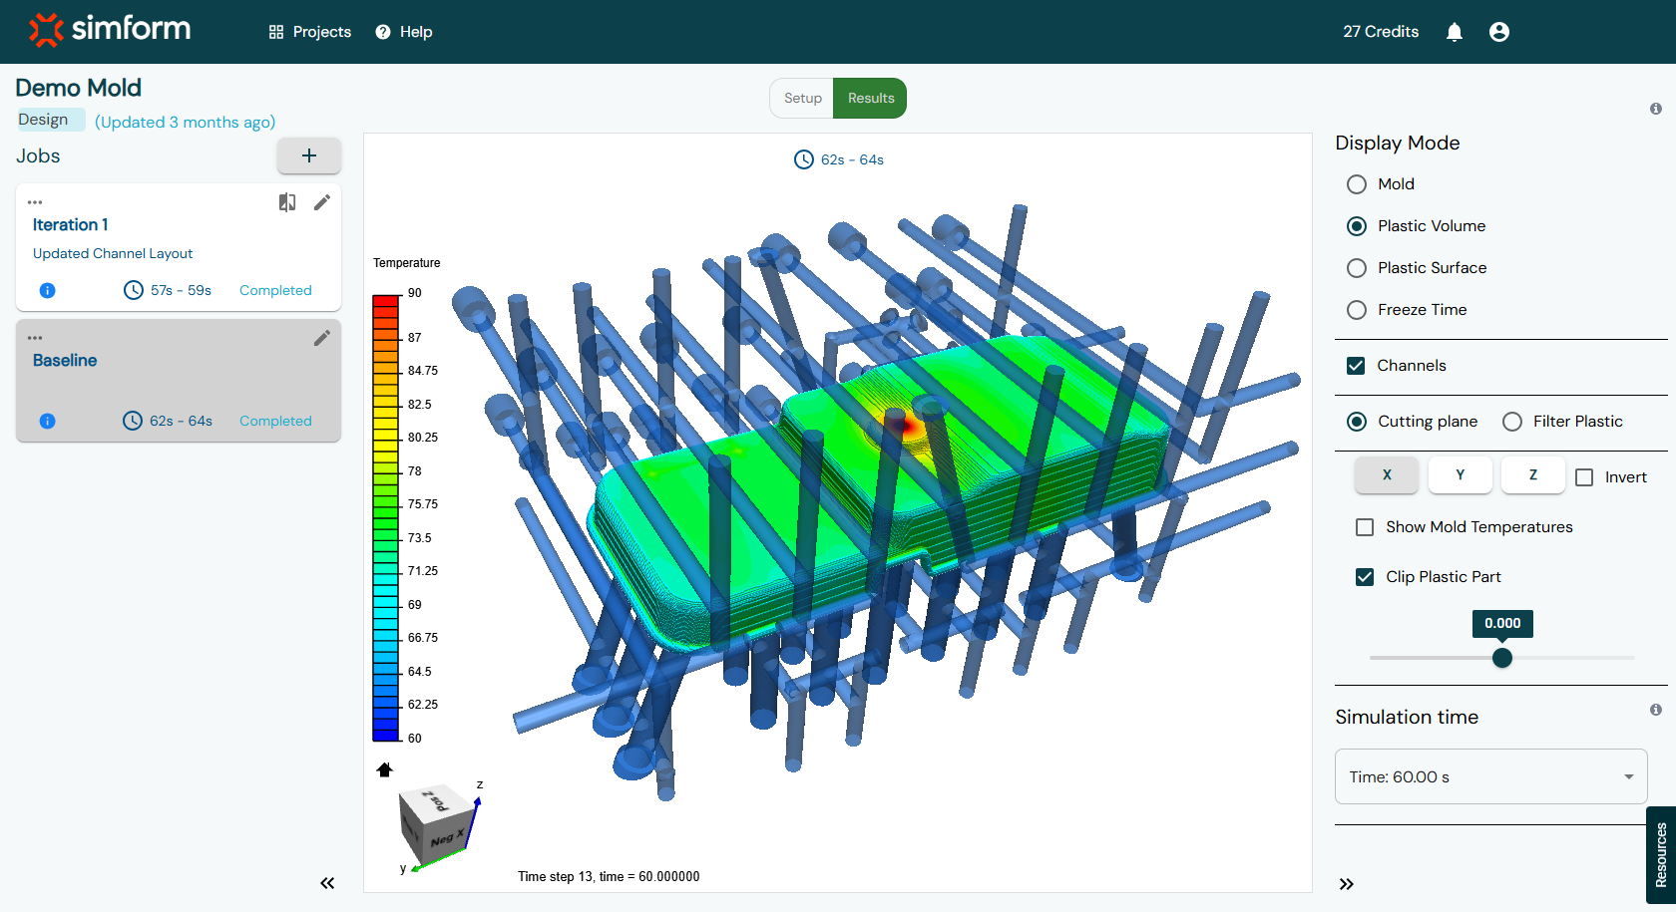This screenshot has width=1676, height=912.
Task: Open the Baseline job three-dot menu
Action: 35,338
